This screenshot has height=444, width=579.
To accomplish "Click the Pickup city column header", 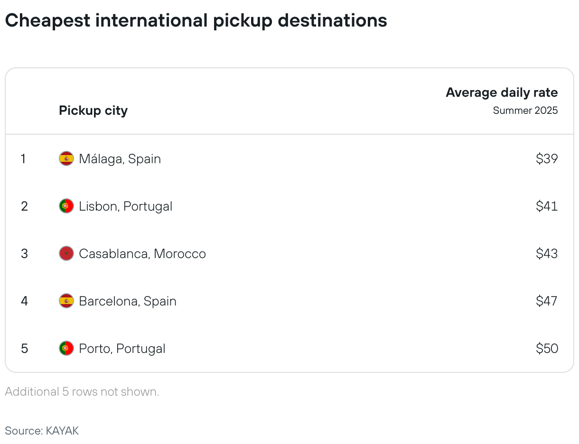I will (x=93, y=111).
